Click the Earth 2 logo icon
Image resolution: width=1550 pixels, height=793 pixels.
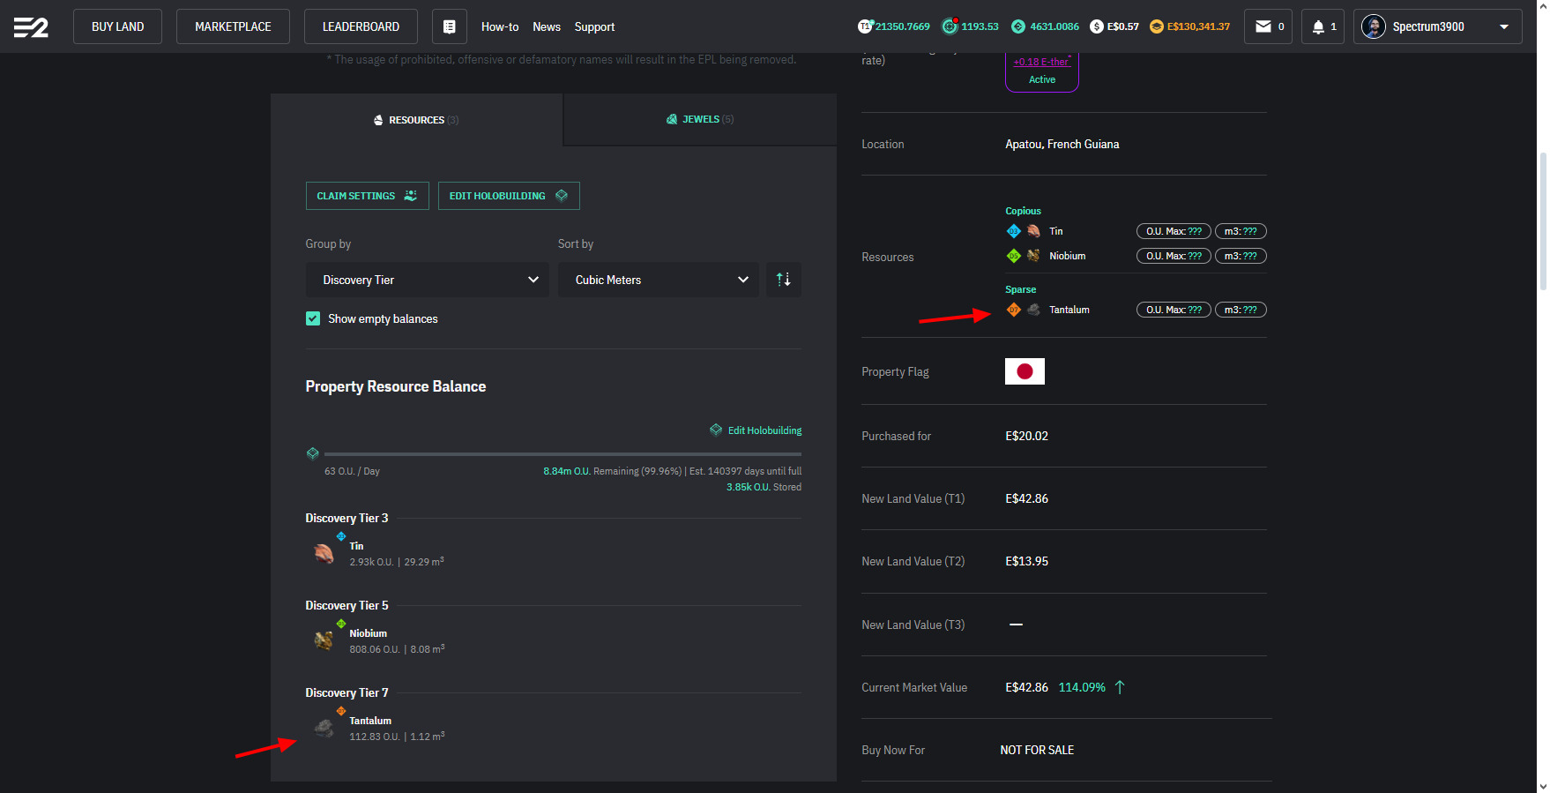[x=31, y=27]
